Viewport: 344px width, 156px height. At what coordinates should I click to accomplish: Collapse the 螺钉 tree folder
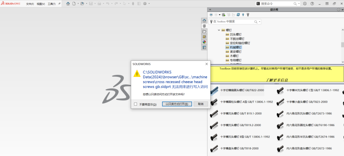point(219,30)
